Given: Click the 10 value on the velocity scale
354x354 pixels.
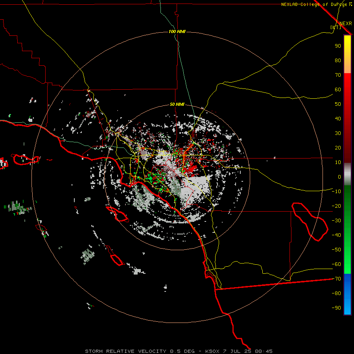Looking at the screenshot, I should [338, 162].
